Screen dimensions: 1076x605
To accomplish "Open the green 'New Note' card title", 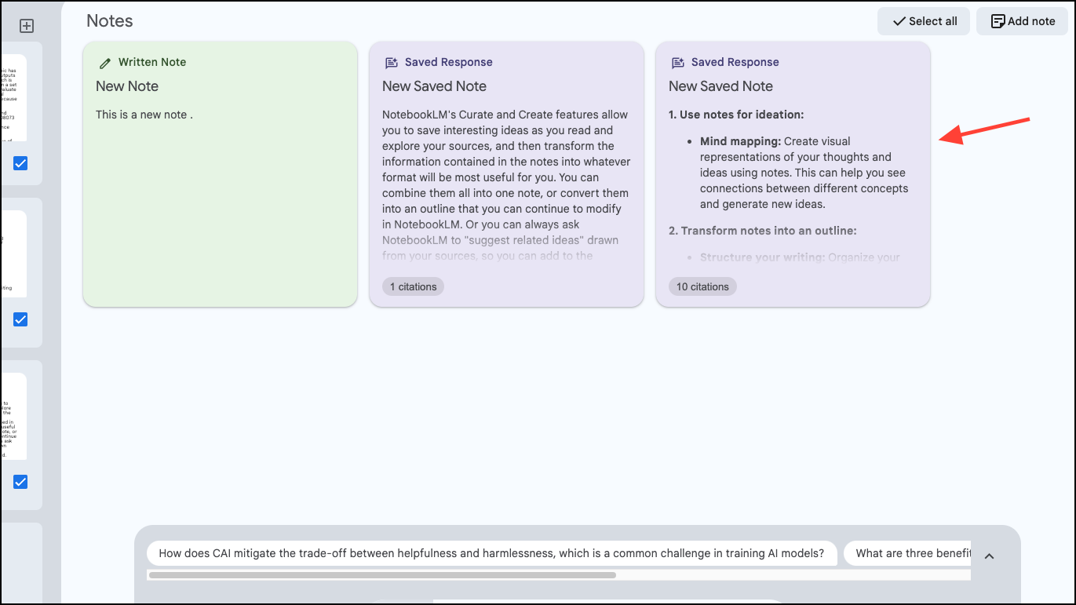I will (127, 86).
